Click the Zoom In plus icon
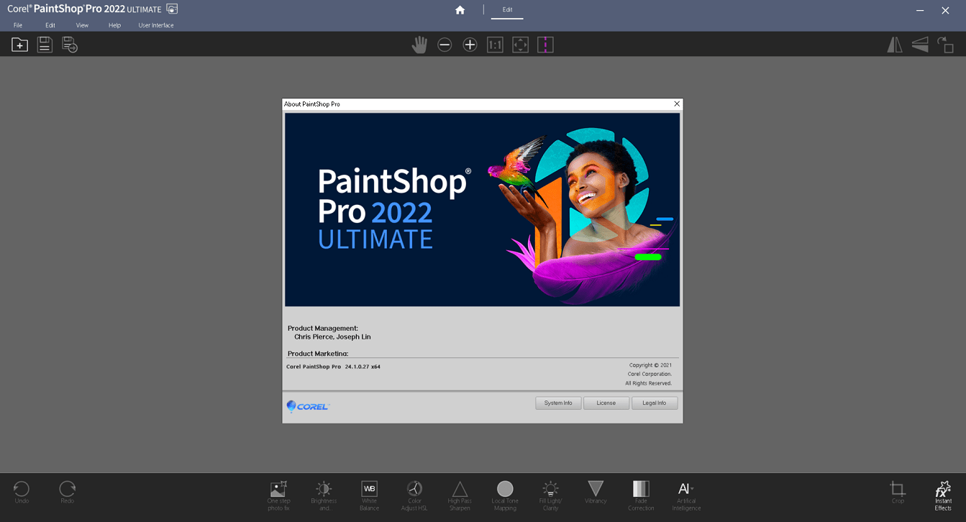Image resolution: width=966 pixels, height=522 pixels. (x=470, y=45)
